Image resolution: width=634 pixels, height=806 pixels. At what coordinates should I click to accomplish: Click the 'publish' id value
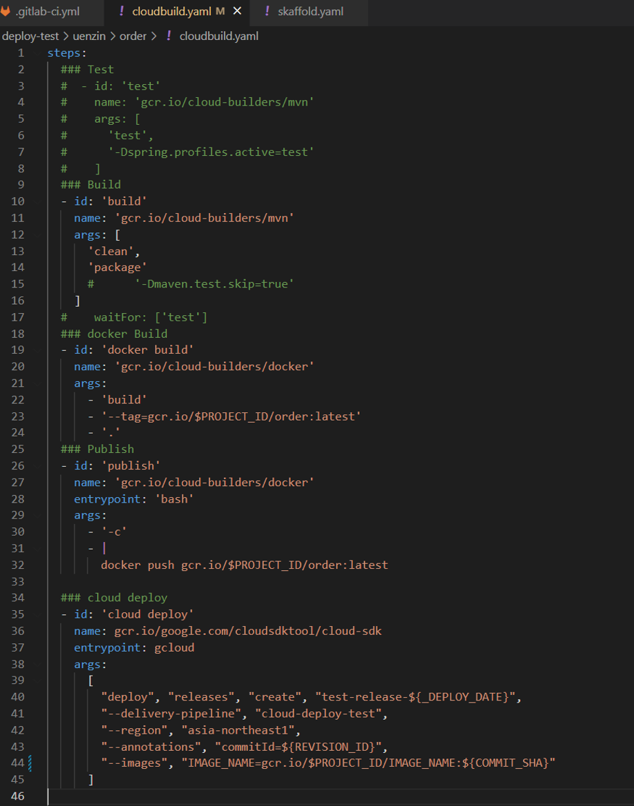[x=130, y=465]
